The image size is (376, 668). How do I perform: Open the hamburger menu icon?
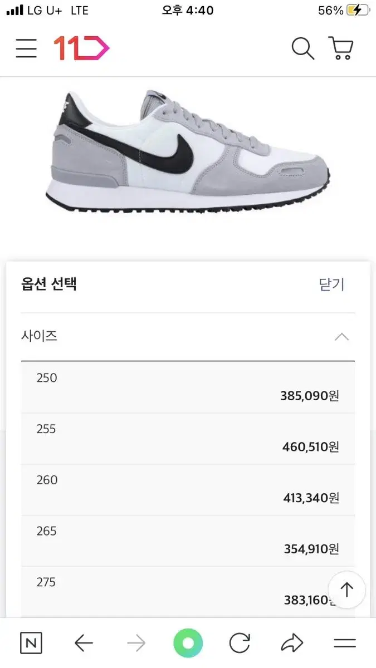[26, 49]
